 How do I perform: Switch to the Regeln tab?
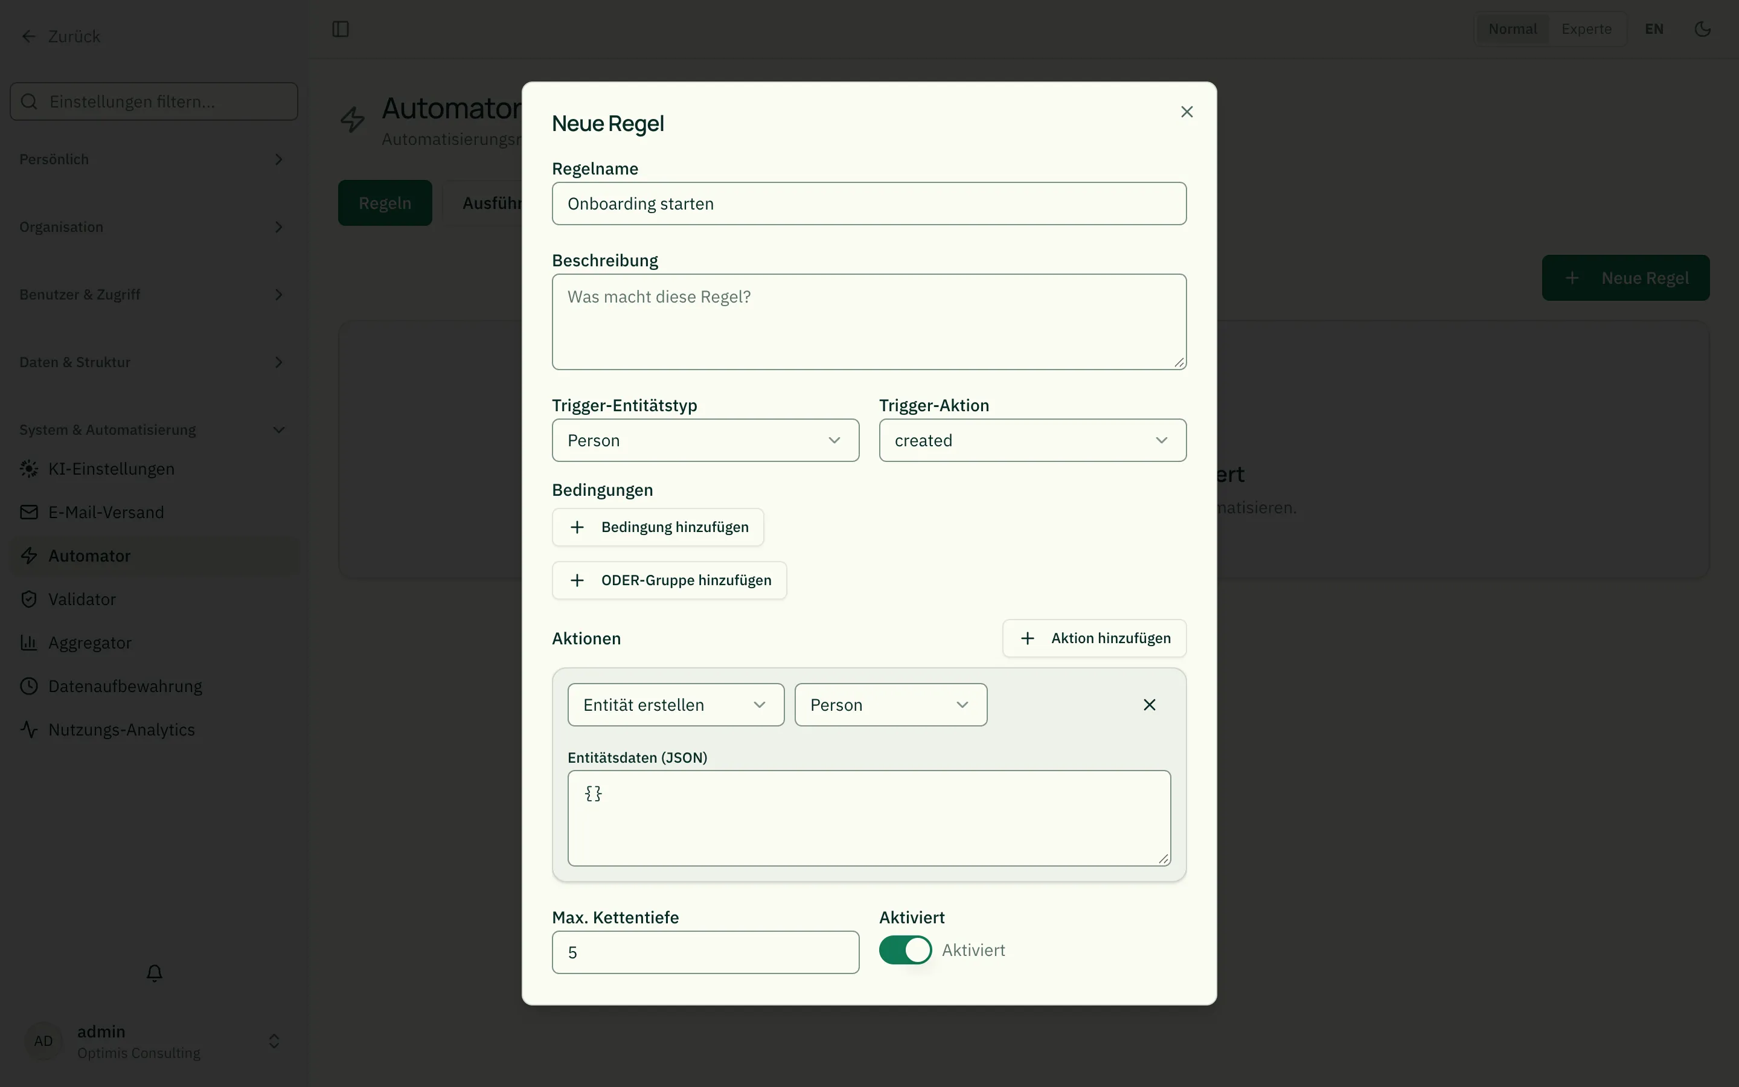[x=385, y=204]
